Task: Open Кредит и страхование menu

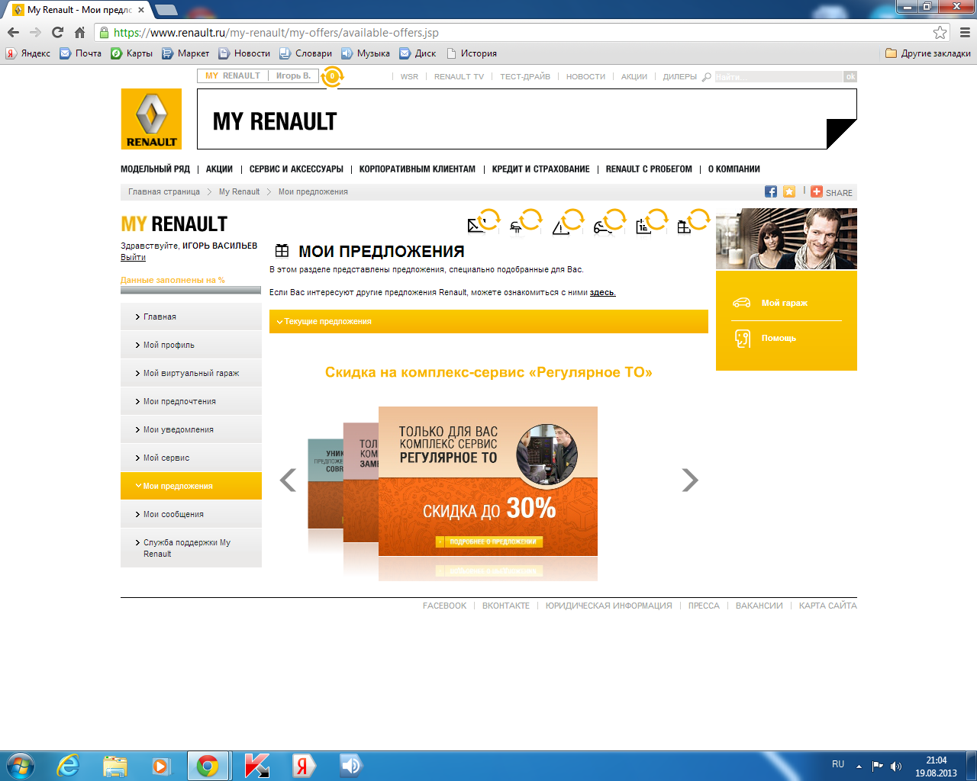Action: click(541, 169)
